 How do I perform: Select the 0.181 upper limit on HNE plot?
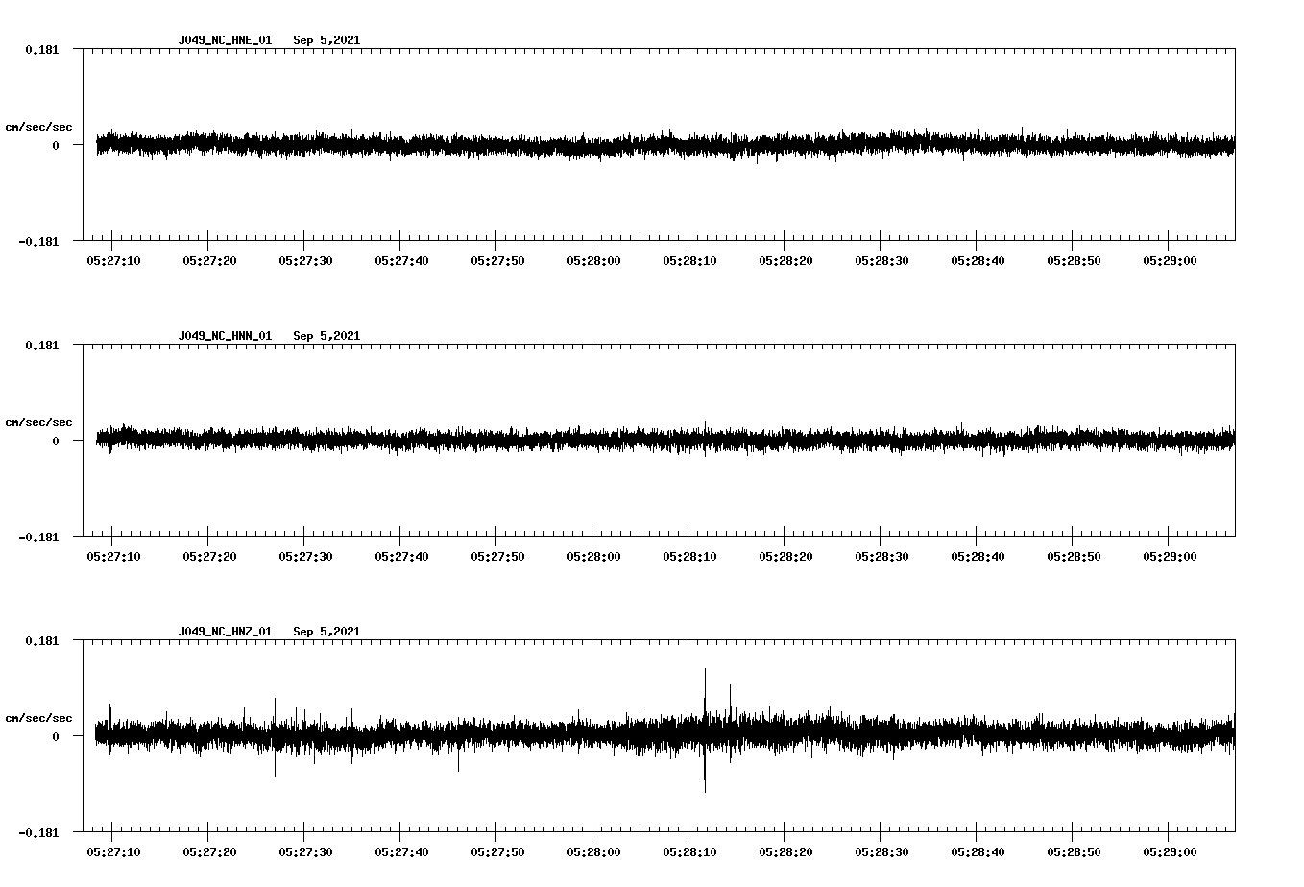[x=41, y=49]
